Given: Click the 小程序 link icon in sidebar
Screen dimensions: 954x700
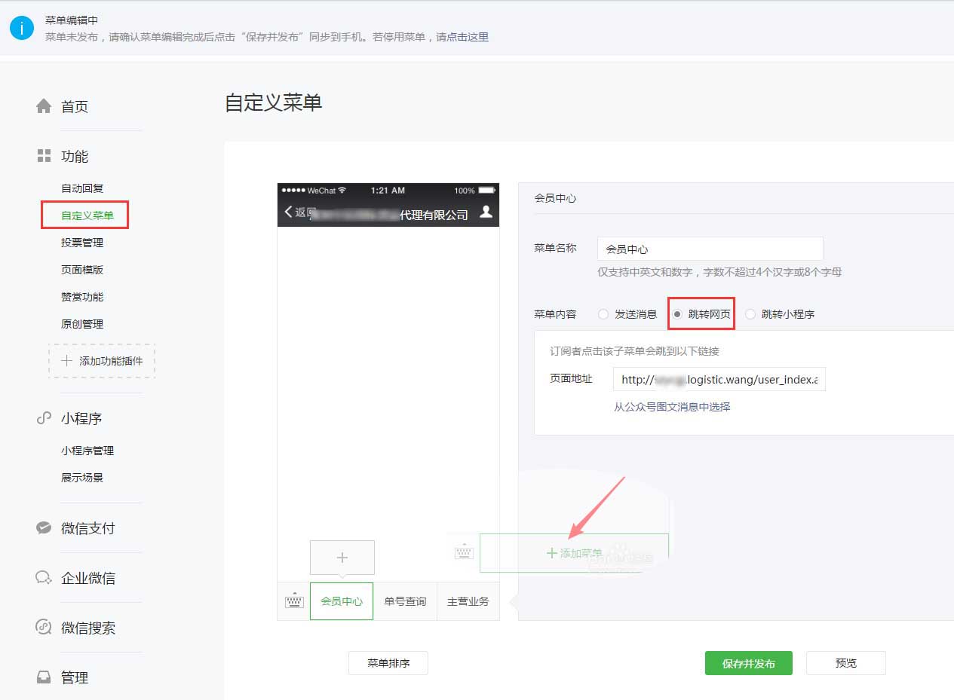Looking at the screenshot, I should [44, 418].
